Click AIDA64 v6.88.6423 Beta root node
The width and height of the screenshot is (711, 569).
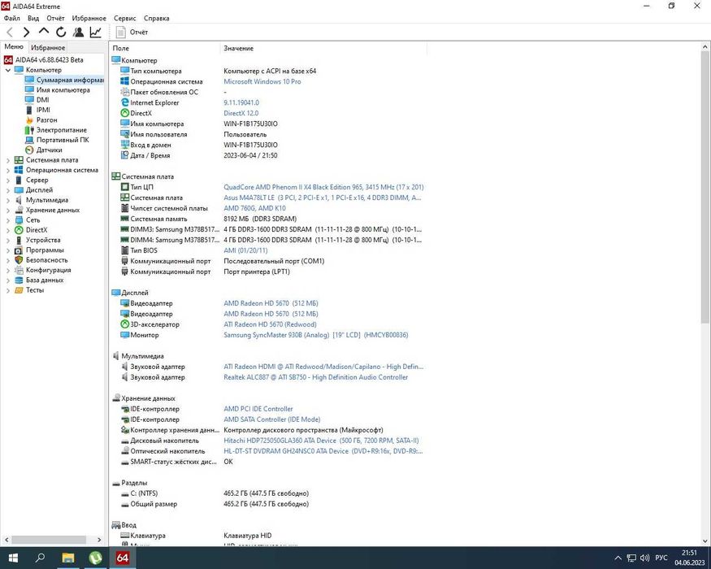(x=49, y=60)
